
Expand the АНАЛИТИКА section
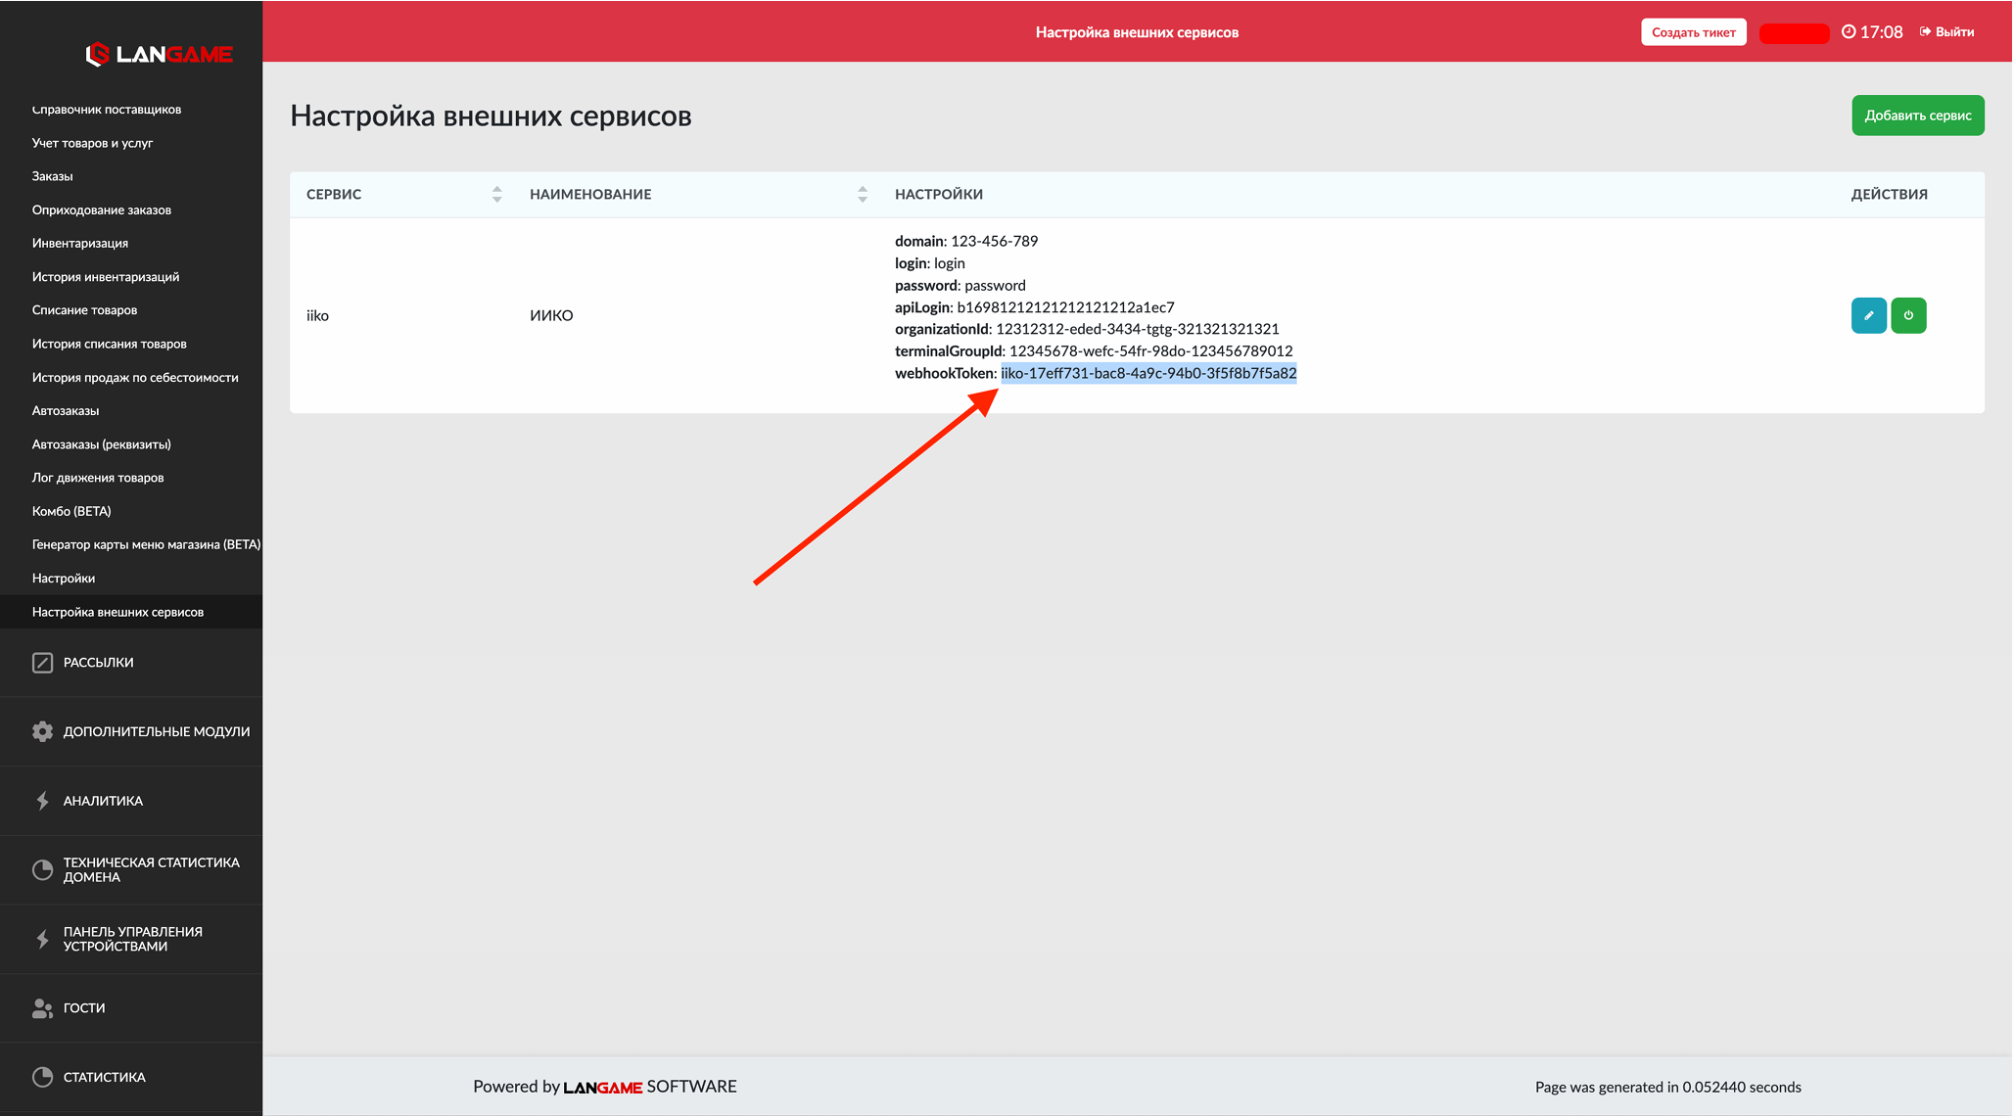(131, 801)
